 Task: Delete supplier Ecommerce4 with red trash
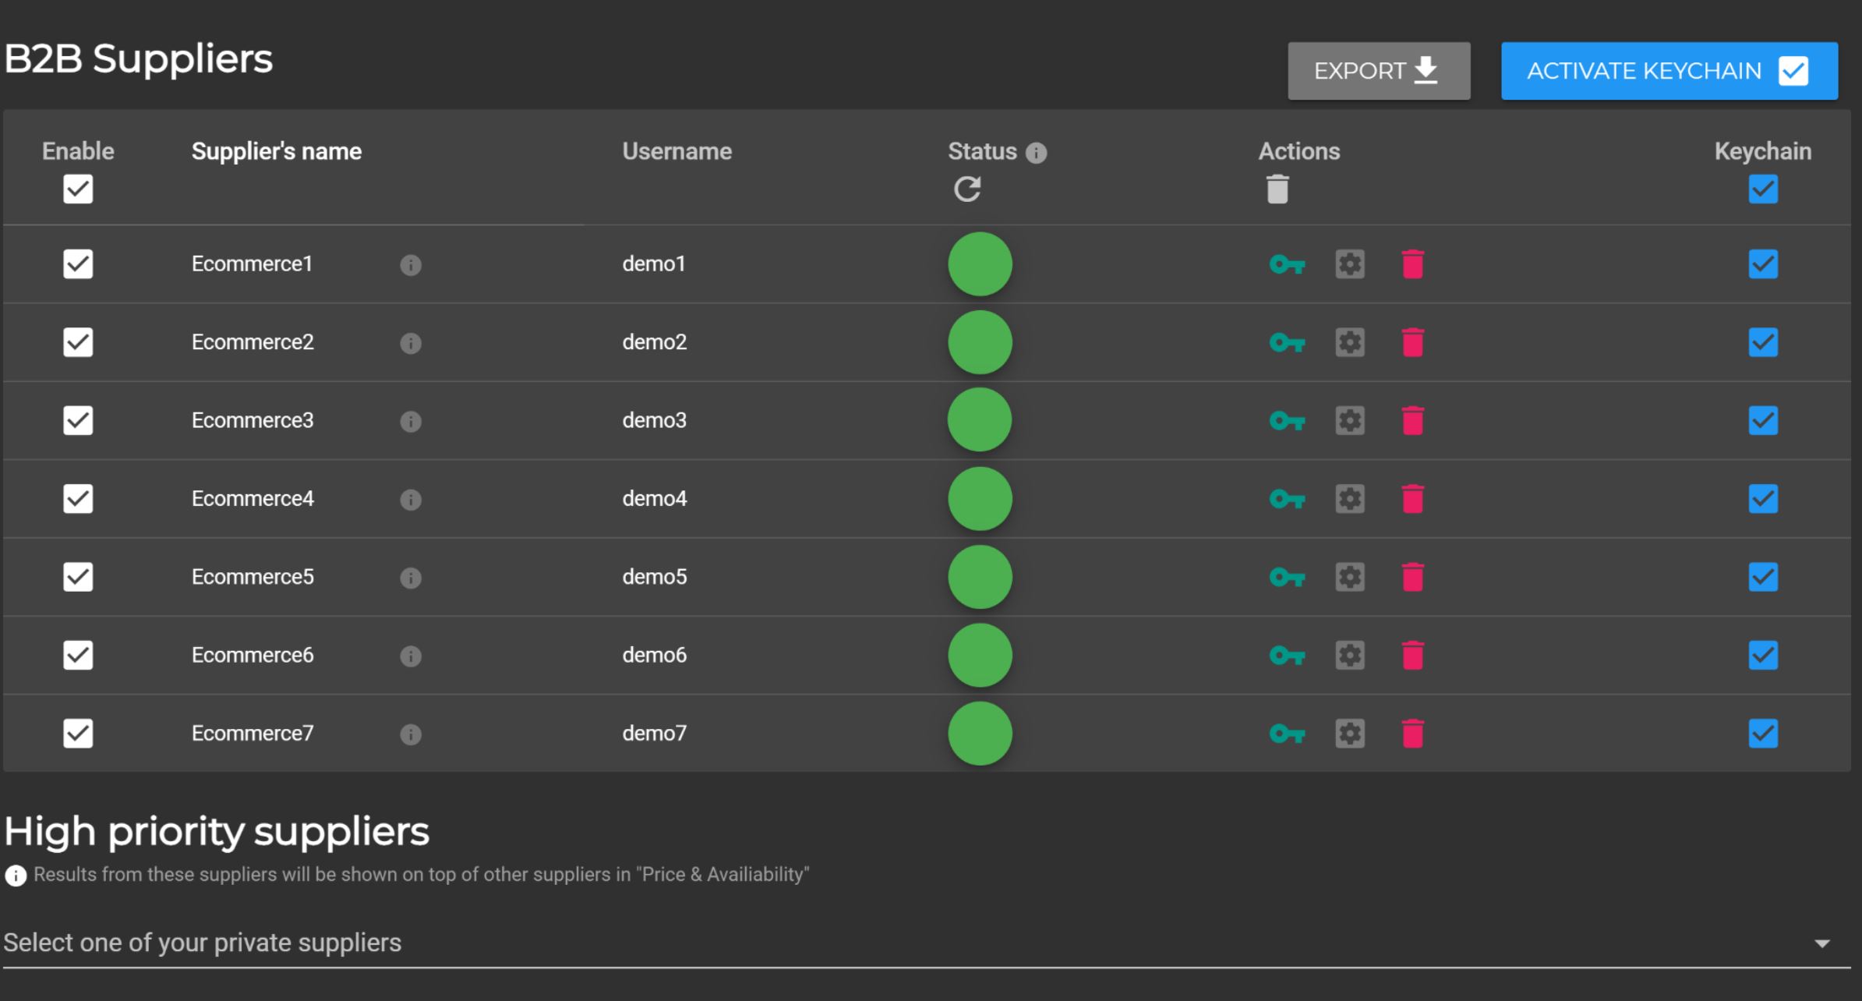pos(1413,499)
